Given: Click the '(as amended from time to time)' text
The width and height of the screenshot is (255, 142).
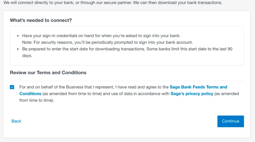Looking at the screenshot, I should click(x=72, y=94).
